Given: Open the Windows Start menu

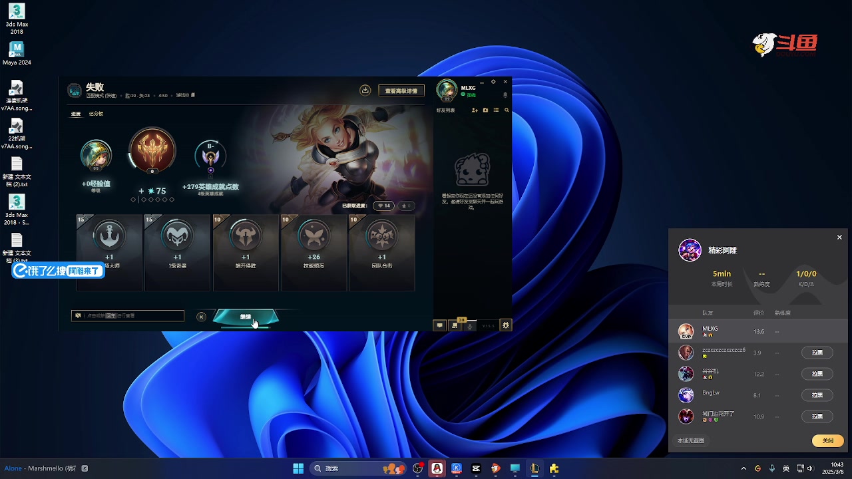Looking at the screenshot, I should 298,468.
